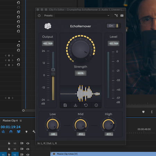The width and height of the screenshot is (156, 156).
Task: Click the V2 track label
Action: point(15,149)
